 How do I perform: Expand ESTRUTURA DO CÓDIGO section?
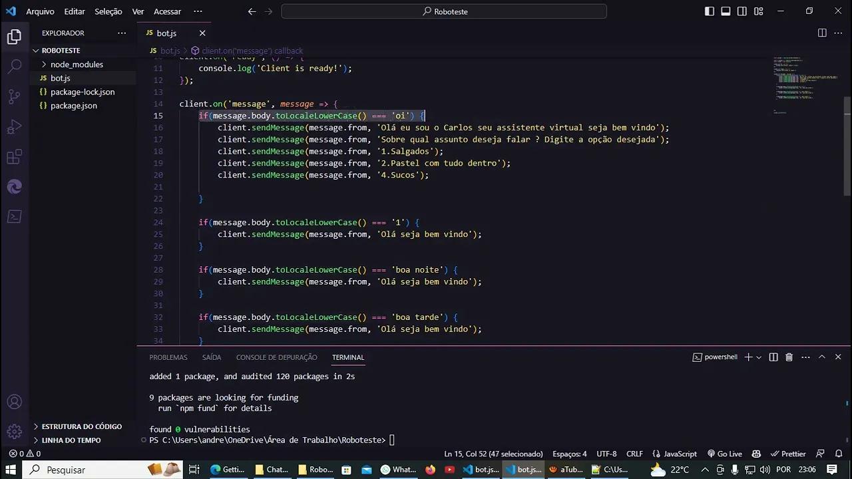coord(83,426)
